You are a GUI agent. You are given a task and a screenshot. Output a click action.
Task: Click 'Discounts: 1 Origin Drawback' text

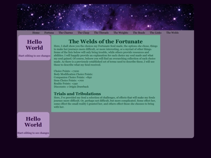click(72, 87)
